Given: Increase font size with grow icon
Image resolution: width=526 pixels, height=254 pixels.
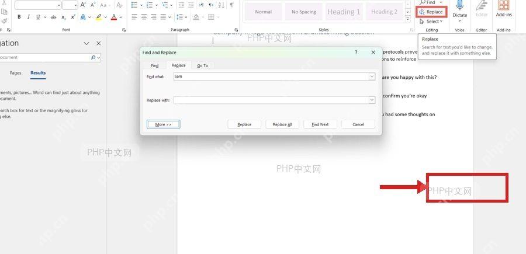Looking at the screenshot, I should [83, 5].
